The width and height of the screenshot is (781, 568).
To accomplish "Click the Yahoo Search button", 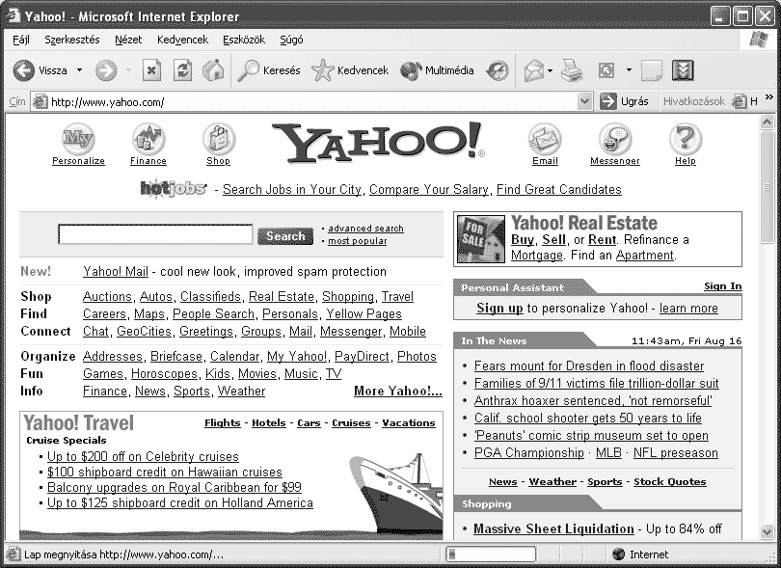I will coord(285,235).
